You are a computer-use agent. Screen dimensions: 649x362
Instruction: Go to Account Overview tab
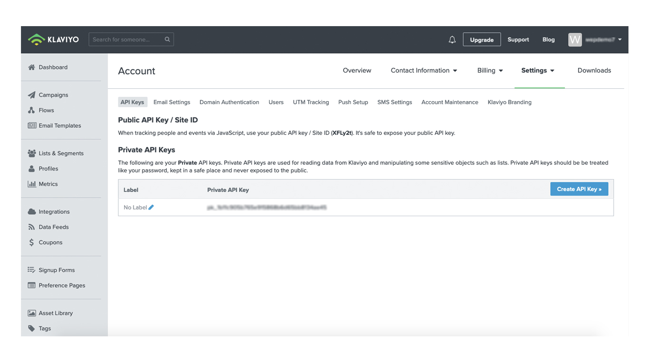[357, 70]
